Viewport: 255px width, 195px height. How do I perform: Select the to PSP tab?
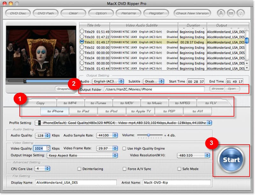coord(169,111)
